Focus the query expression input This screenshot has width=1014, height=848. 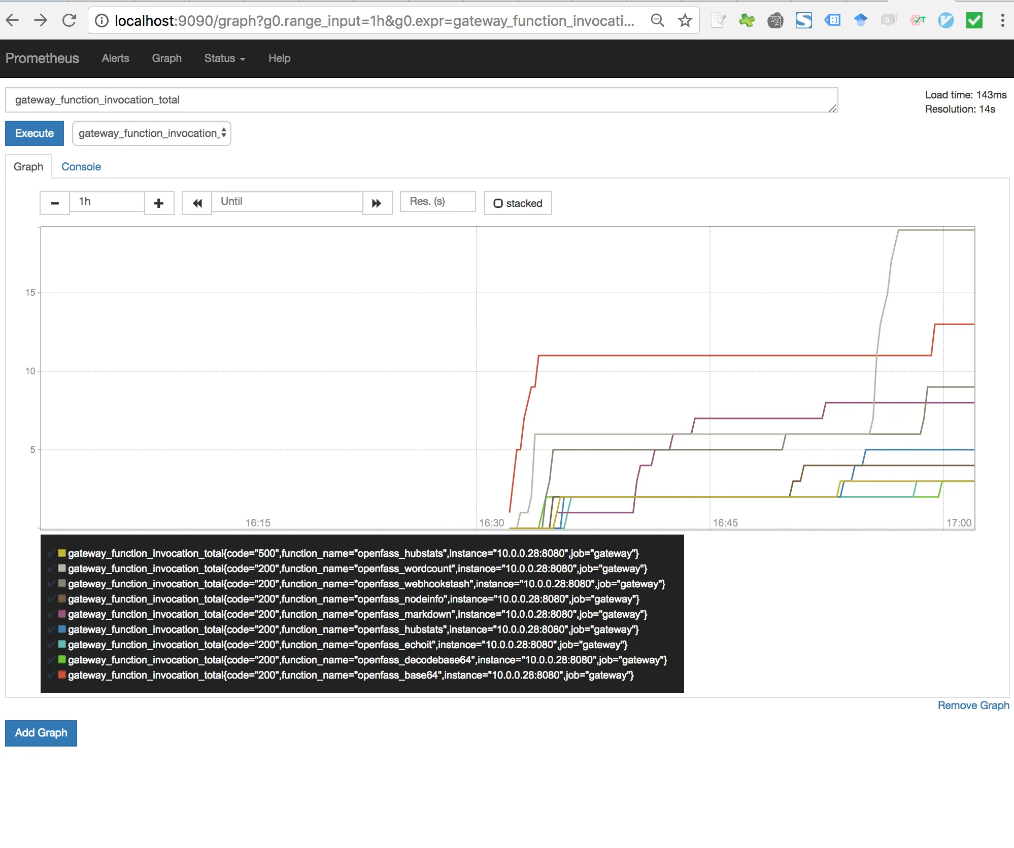tap(421, 100)
